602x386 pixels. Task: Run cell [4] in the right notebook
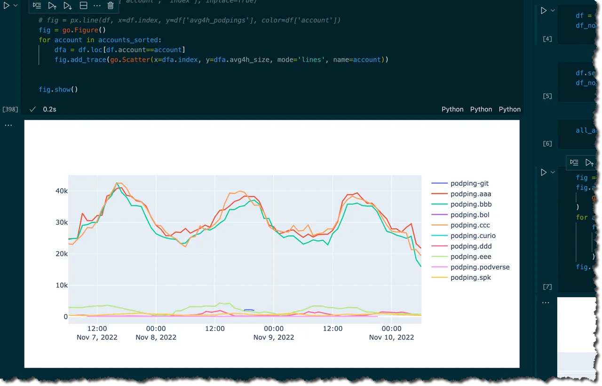(x=544, y=10)
